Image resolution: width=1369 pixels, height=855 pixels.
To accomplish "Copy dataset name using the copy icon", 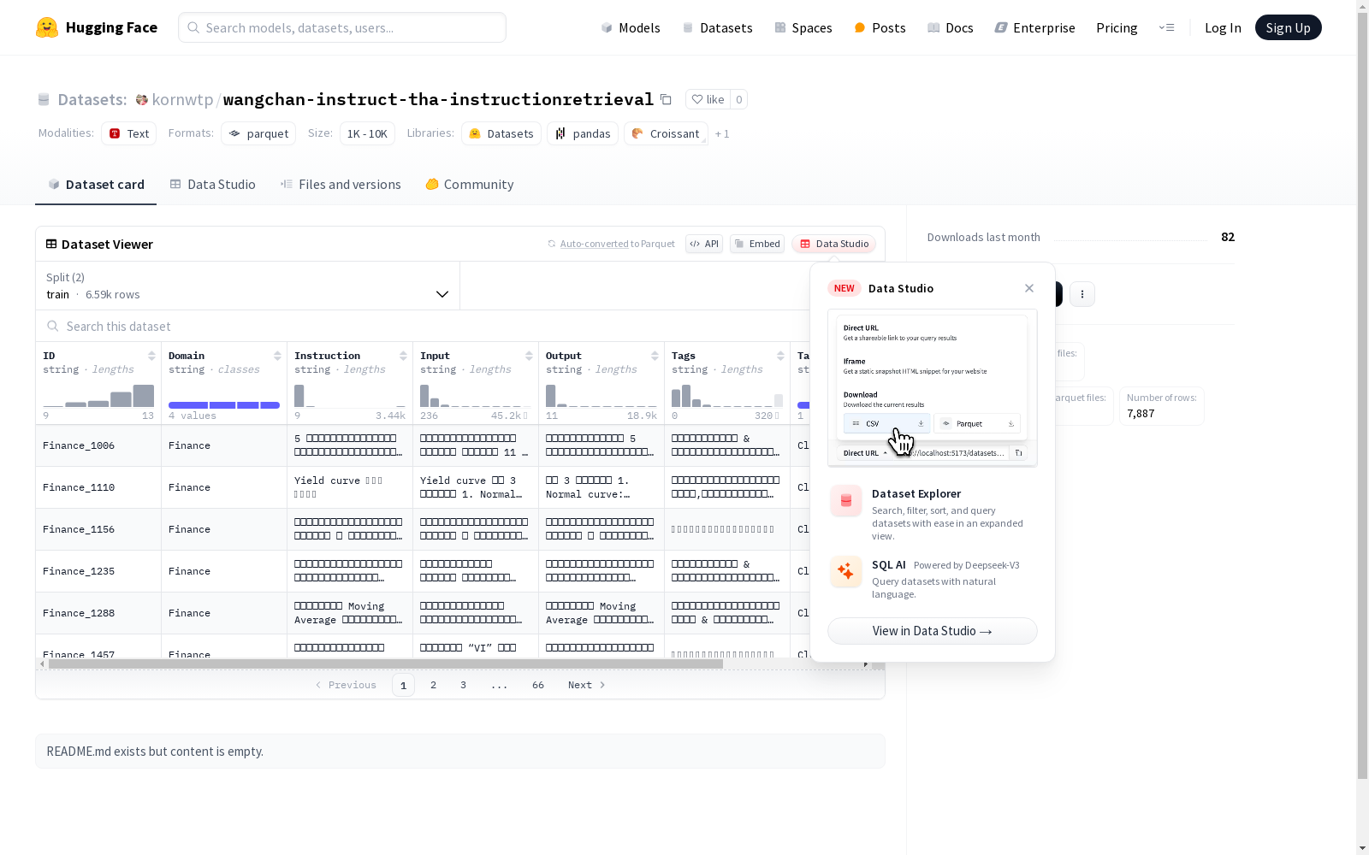I will click(x=666, y=99).
